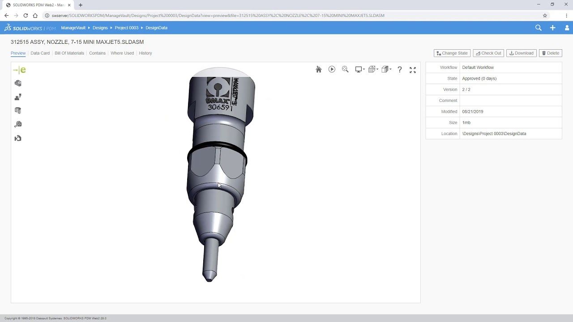573x322 pixels.
Task: Click the Home view icon in viewer toolbar
Action: pyautogui.click(x=319, y=69)
